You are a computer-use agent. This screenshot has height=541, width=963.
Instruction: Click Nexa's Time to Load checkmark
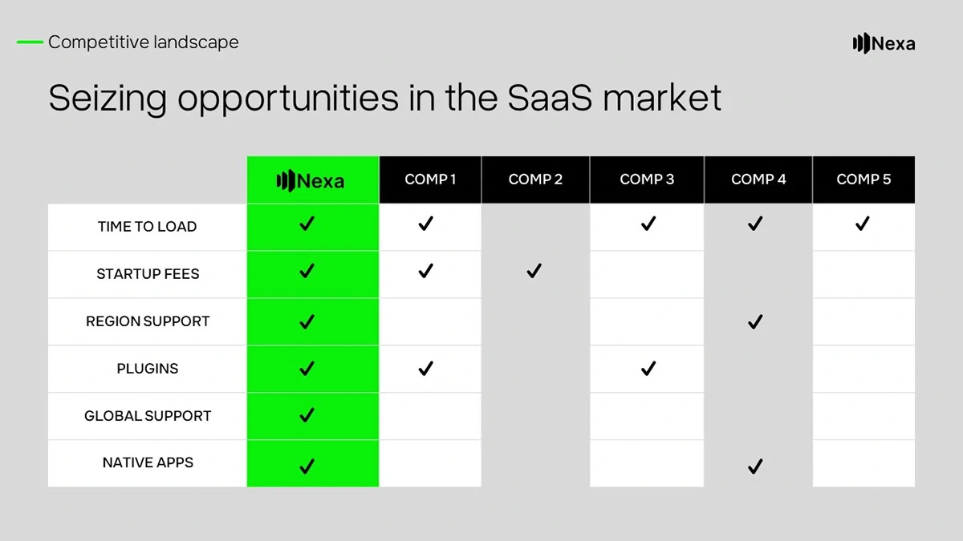pos(307,225)
